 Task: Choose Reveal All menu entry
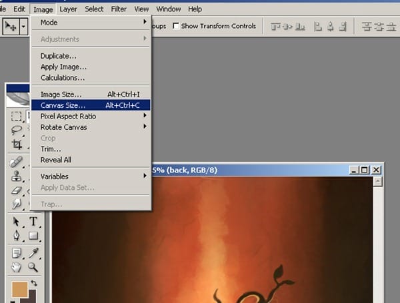point(91,160)
